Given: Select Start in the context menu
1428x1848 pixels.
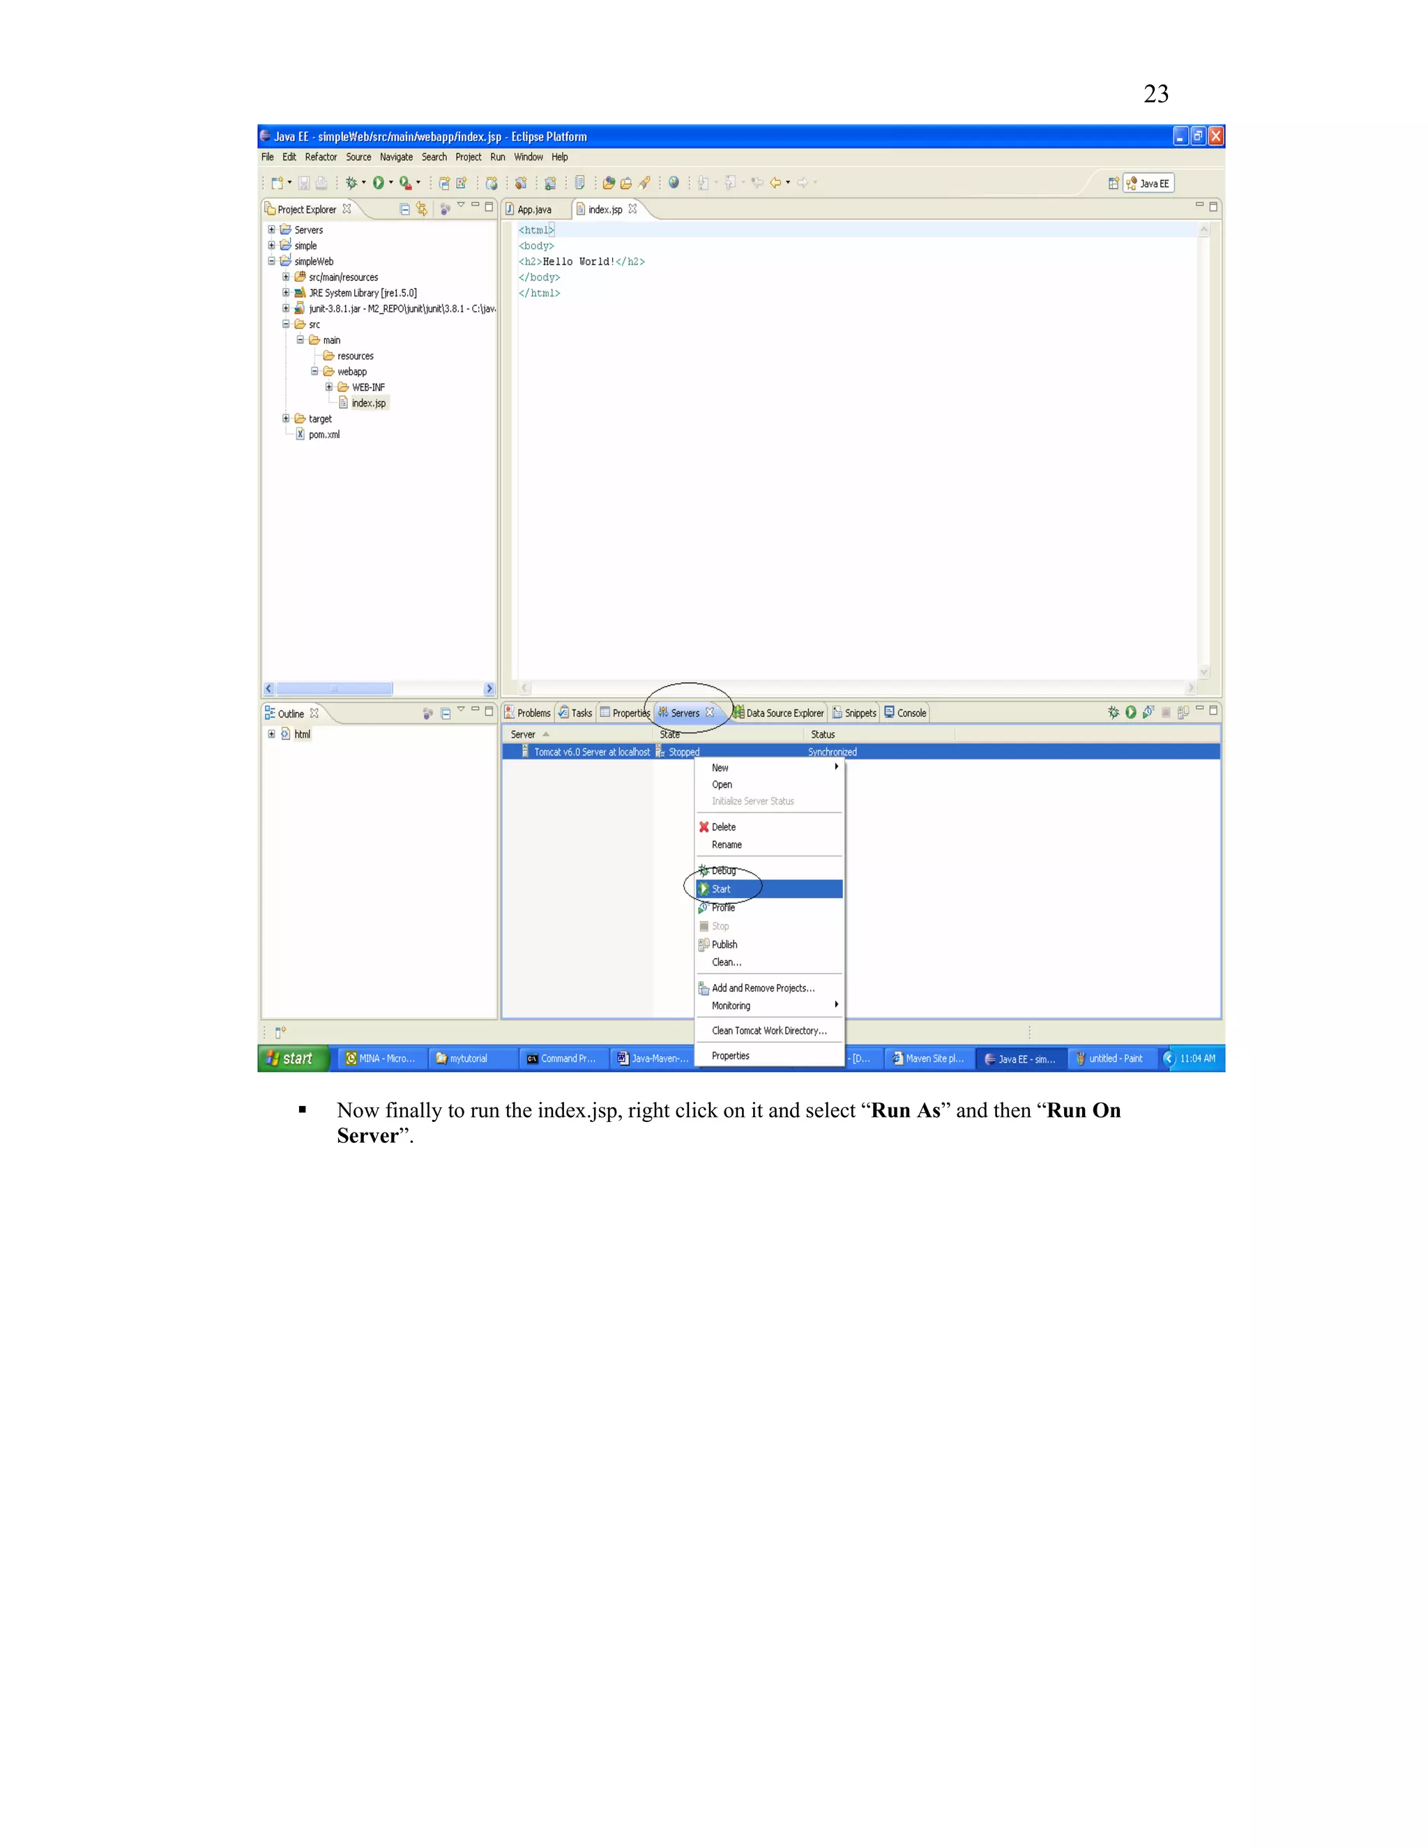Looking at the screenshot, I should [x=769, y=888].
